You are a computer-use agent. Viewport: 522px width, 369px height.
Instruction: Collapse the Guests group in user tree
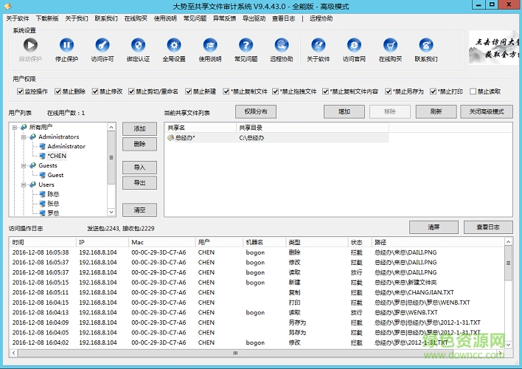coord(24,166)
